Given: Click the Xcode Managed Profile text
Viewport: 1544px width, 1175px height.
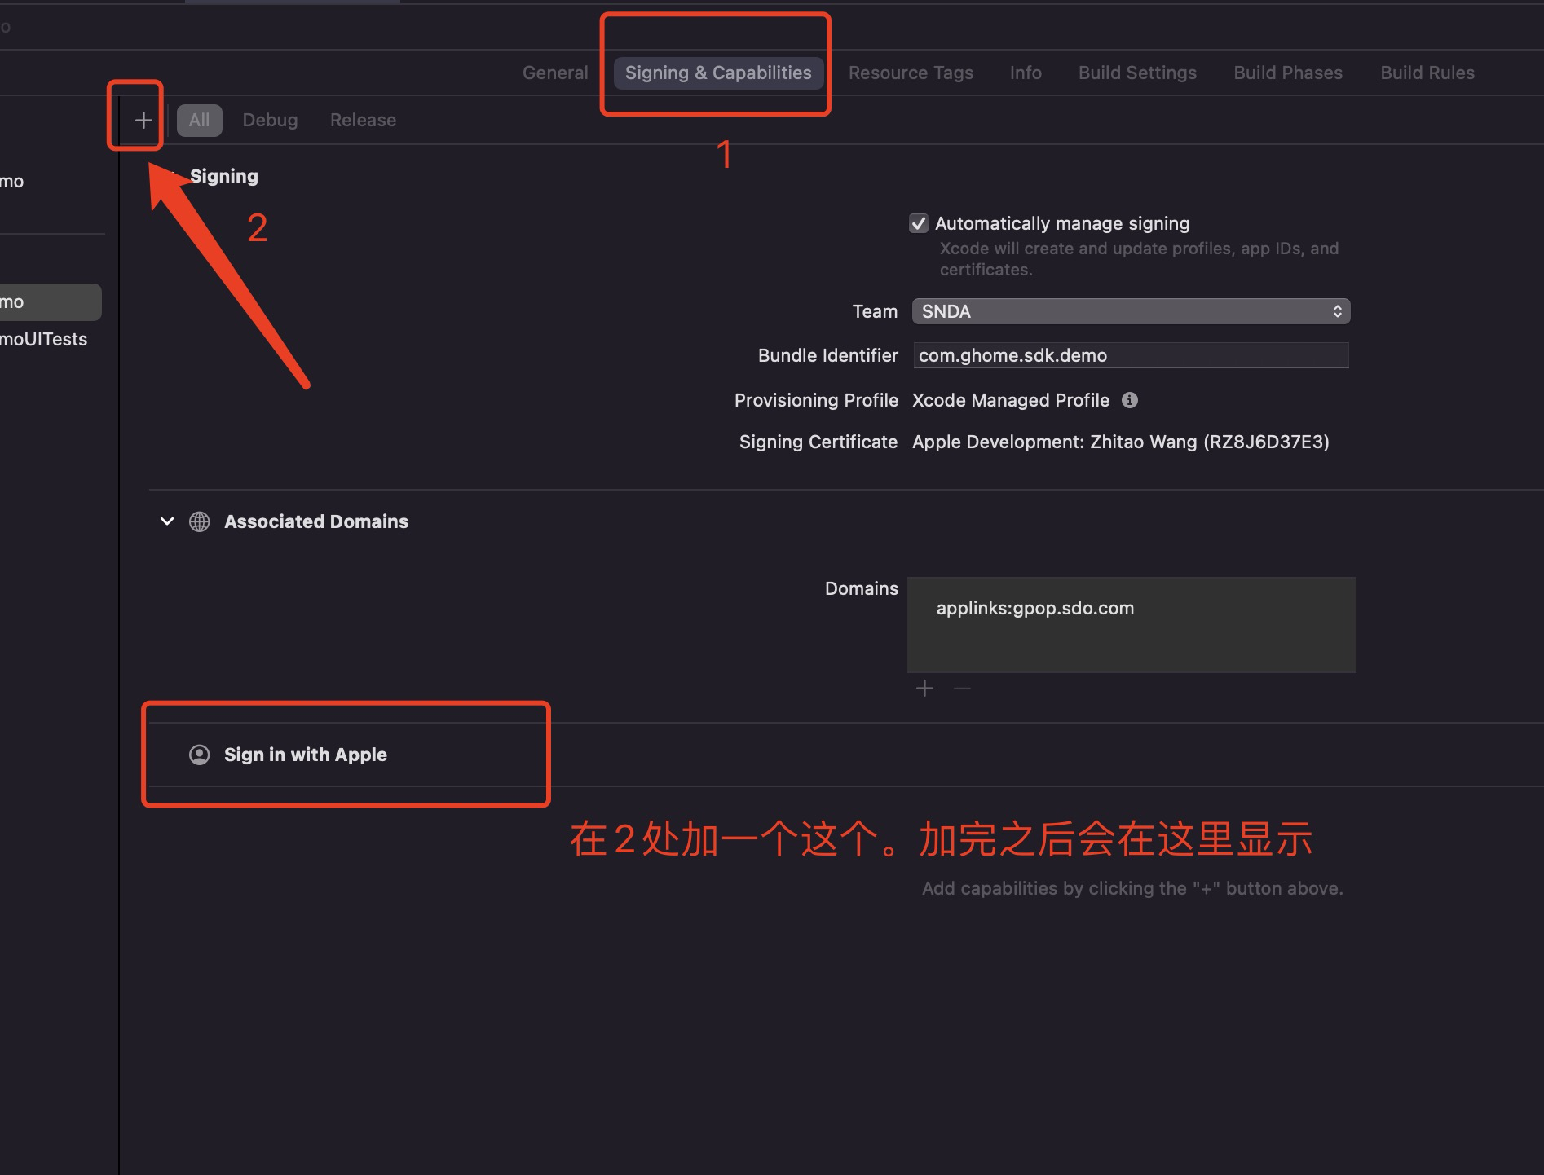Looking at the screenshot, I should (1010, 400).
